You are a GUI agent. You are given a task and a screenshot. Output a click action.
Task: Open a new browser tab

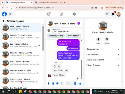[x=65, y=3]
